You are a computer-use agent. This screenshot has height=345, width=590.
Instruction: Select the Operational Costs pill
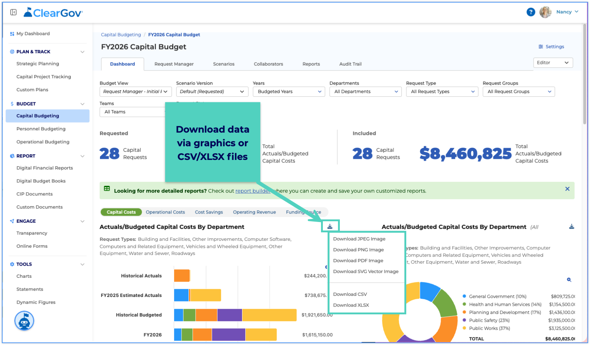click(x=165, y=212)
